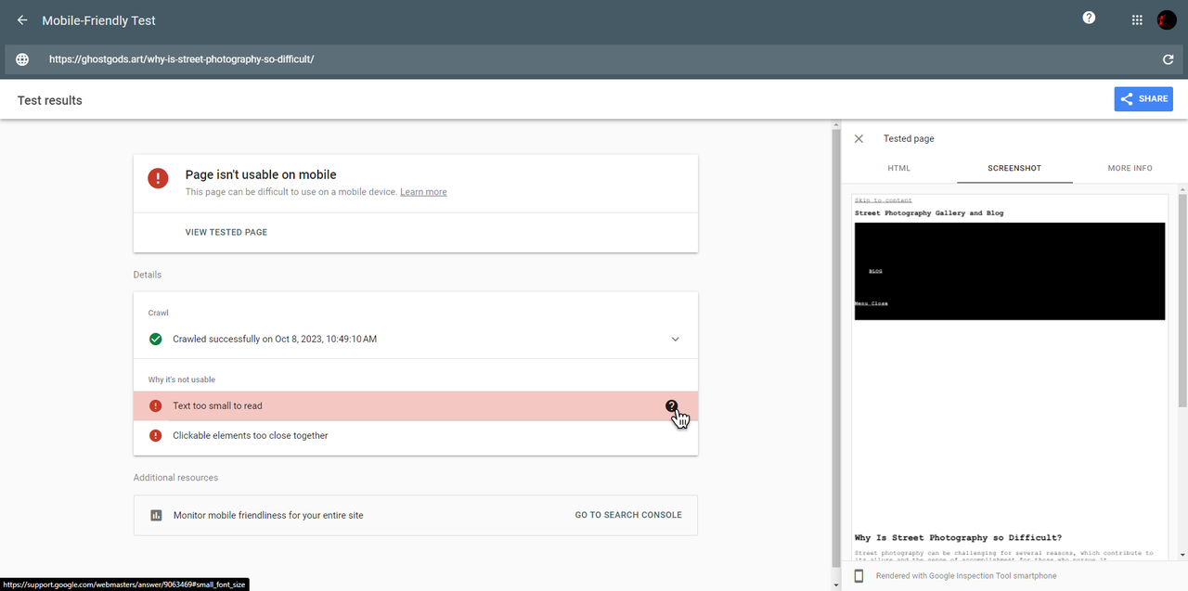Expand the Crawled successfully details chevron
The image size is (1188, 591).
point(676,340)
